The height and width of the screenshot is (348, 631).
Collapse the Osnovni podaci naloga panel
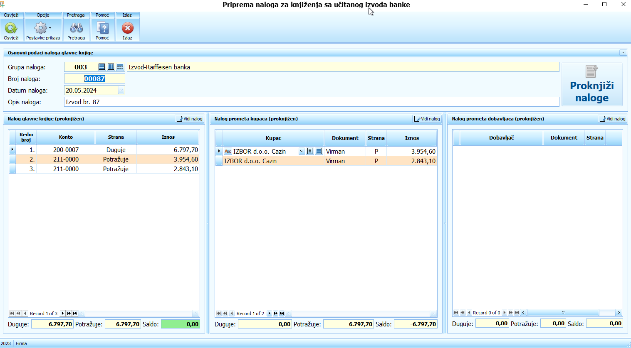(623, 53)
